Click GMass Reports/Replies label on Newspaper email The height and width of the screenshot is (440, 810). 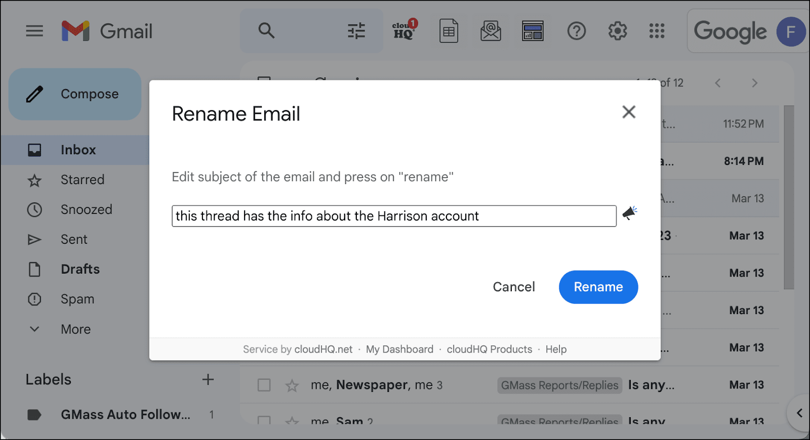[559, 385]
